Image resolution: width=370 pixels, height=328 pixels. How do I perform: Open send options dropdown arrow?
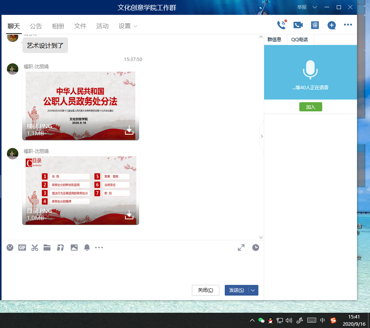(x=253, y=290)
